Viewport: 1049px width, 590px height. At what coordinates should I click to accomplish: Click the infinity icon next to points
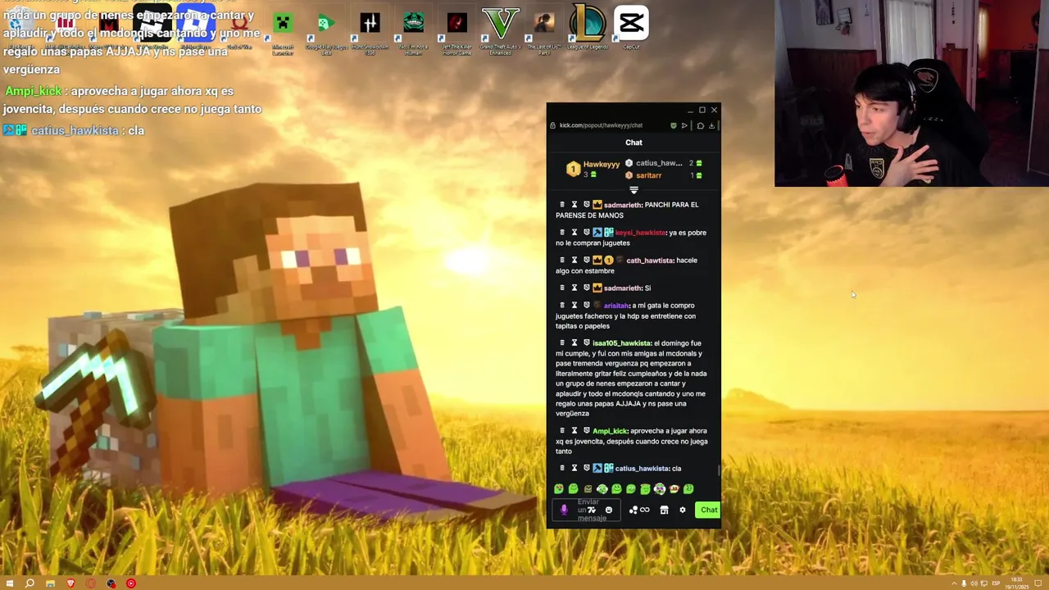pos(645,510)
